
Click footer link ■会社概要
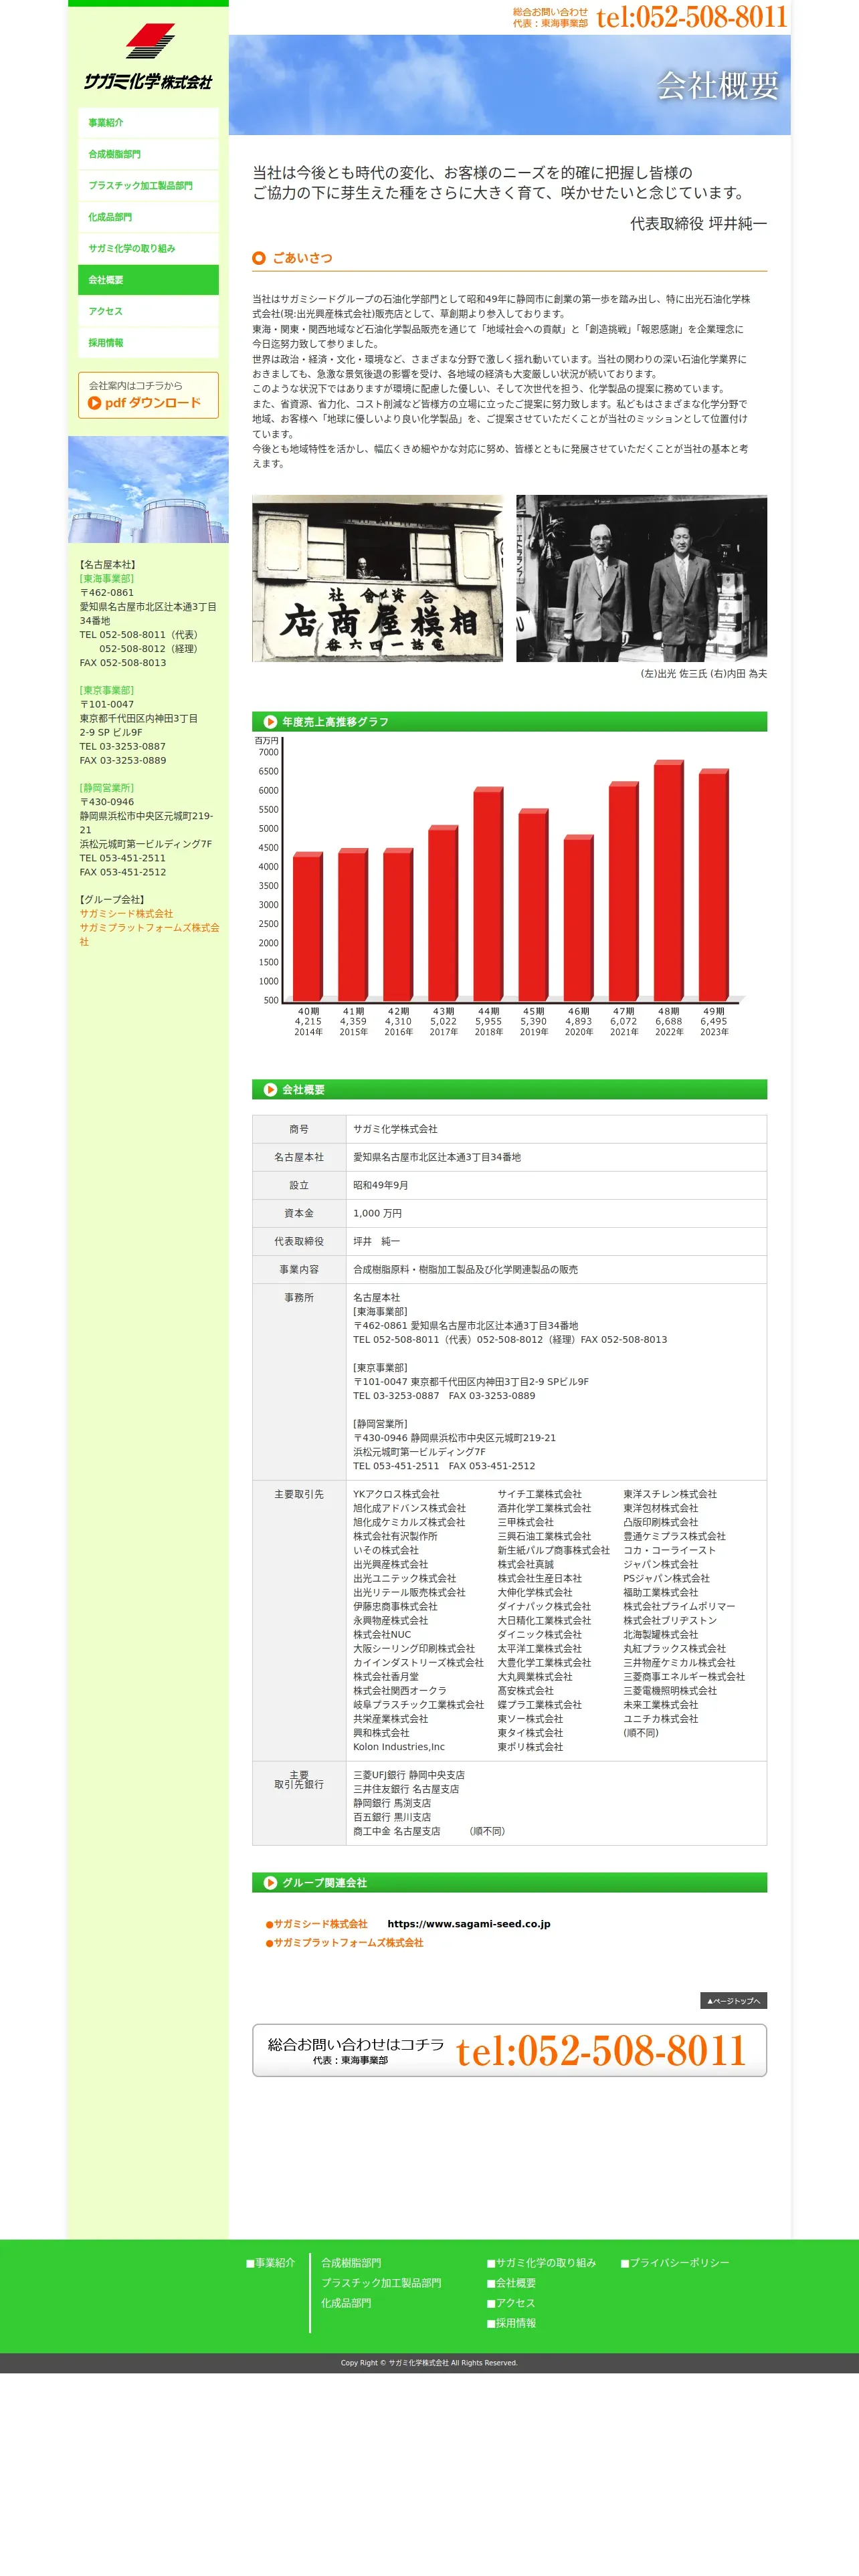(511, 2283)
